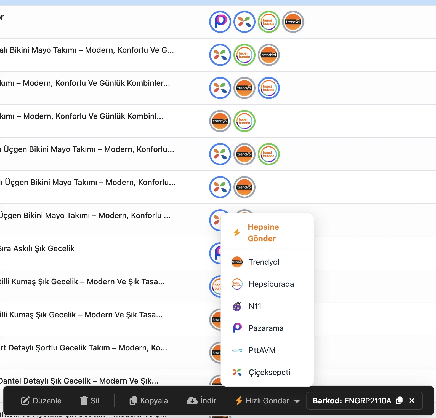Click Trendyol icon beside Hepsiburada on 'Üçgen Bikini' row
This screenshot has width=436, height=418.
click(244, 154)
